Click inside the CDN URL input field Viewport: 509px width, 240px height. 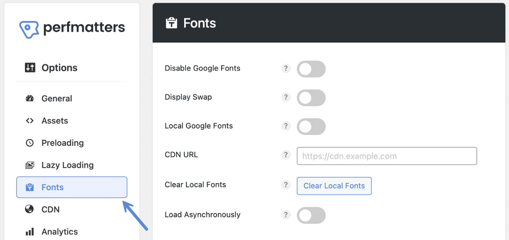click(386, 156)
